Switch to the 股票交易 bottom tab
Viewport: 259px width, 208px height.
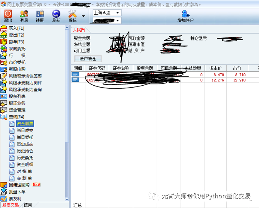click(10, 205)
